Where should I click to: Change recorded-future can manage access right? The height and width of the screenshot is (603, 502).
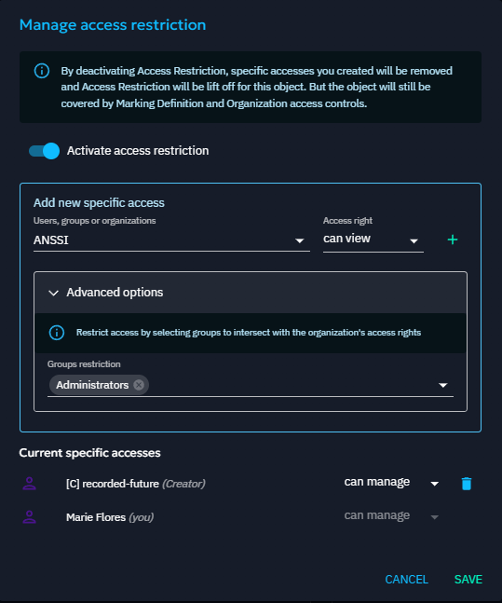click(391, 483)
